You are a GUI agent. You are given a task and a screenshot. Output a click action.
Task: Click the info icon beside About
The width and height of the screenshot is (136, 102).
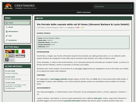pos(7,27)
